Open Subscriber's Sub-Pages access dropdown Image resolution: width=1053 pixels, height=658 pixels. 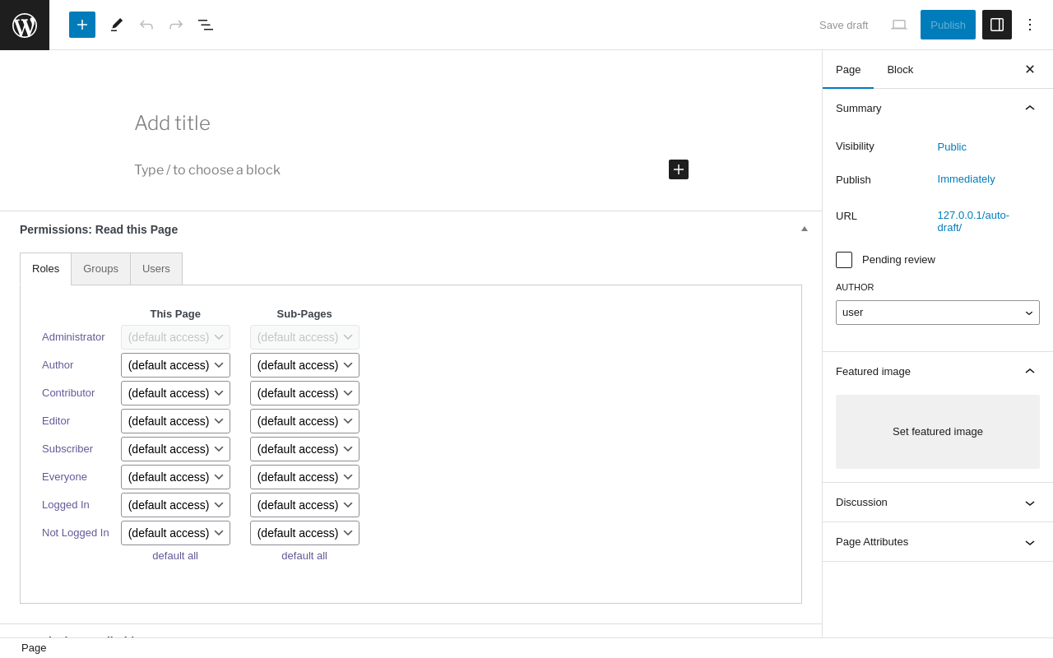tap(304, 449)
